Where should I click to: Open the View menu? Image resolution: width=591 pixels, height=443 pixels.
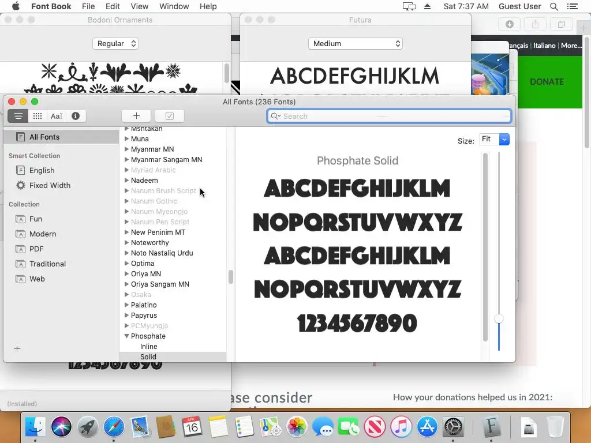click(140, 6)
